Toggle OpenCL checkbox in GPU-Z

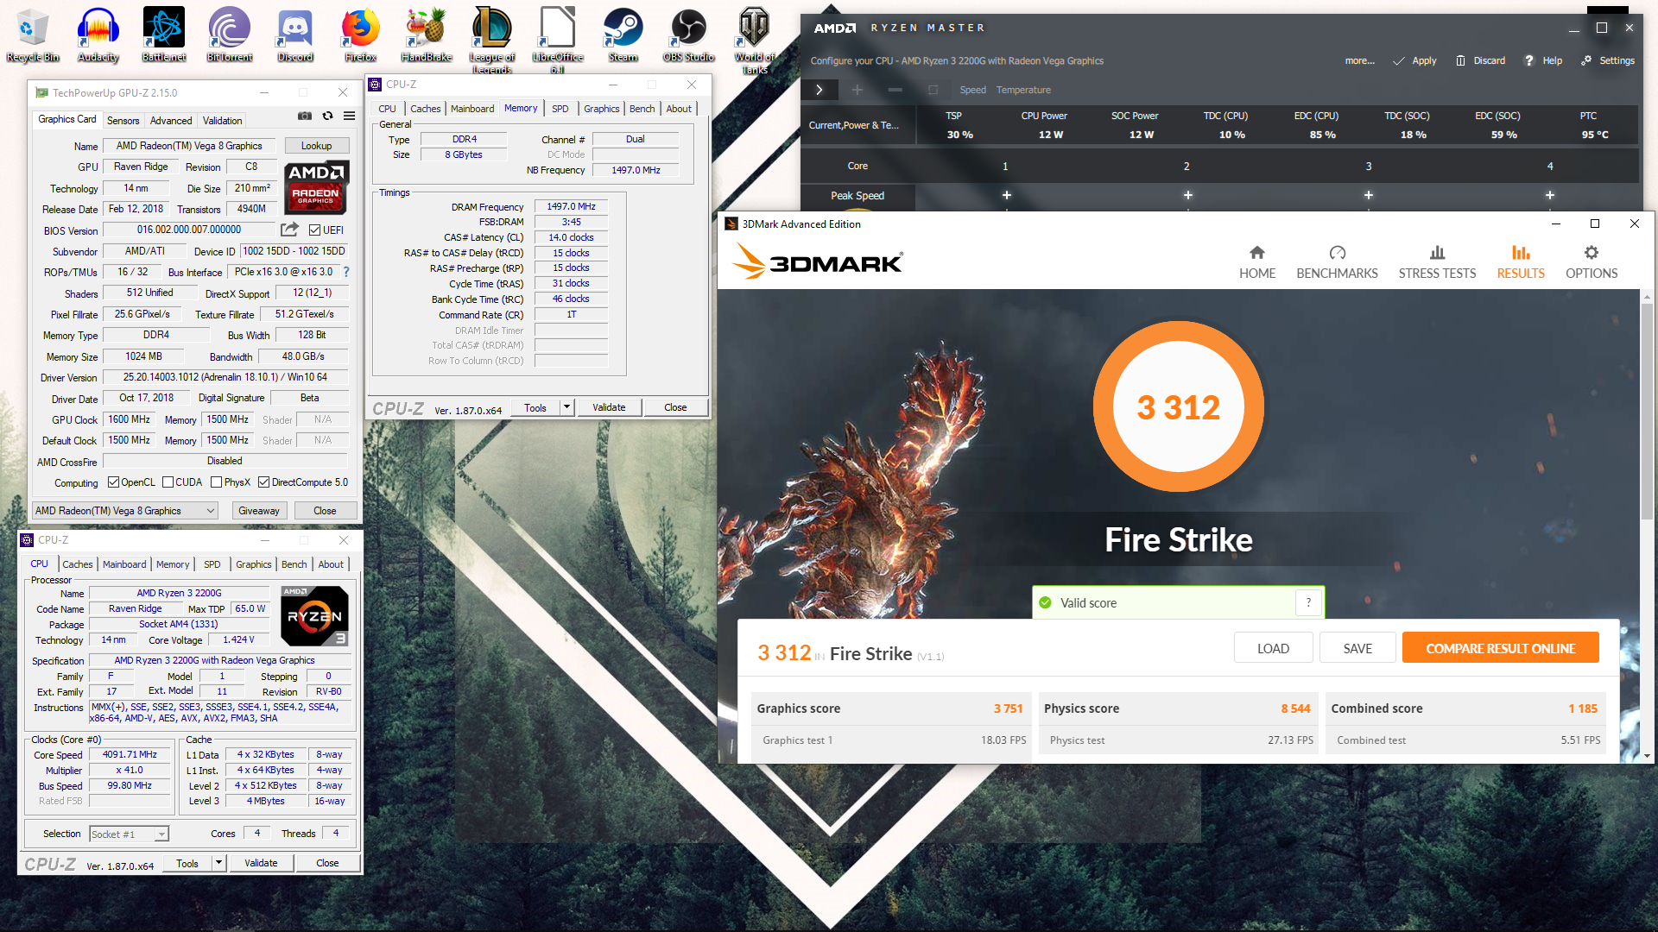(113, 482)
